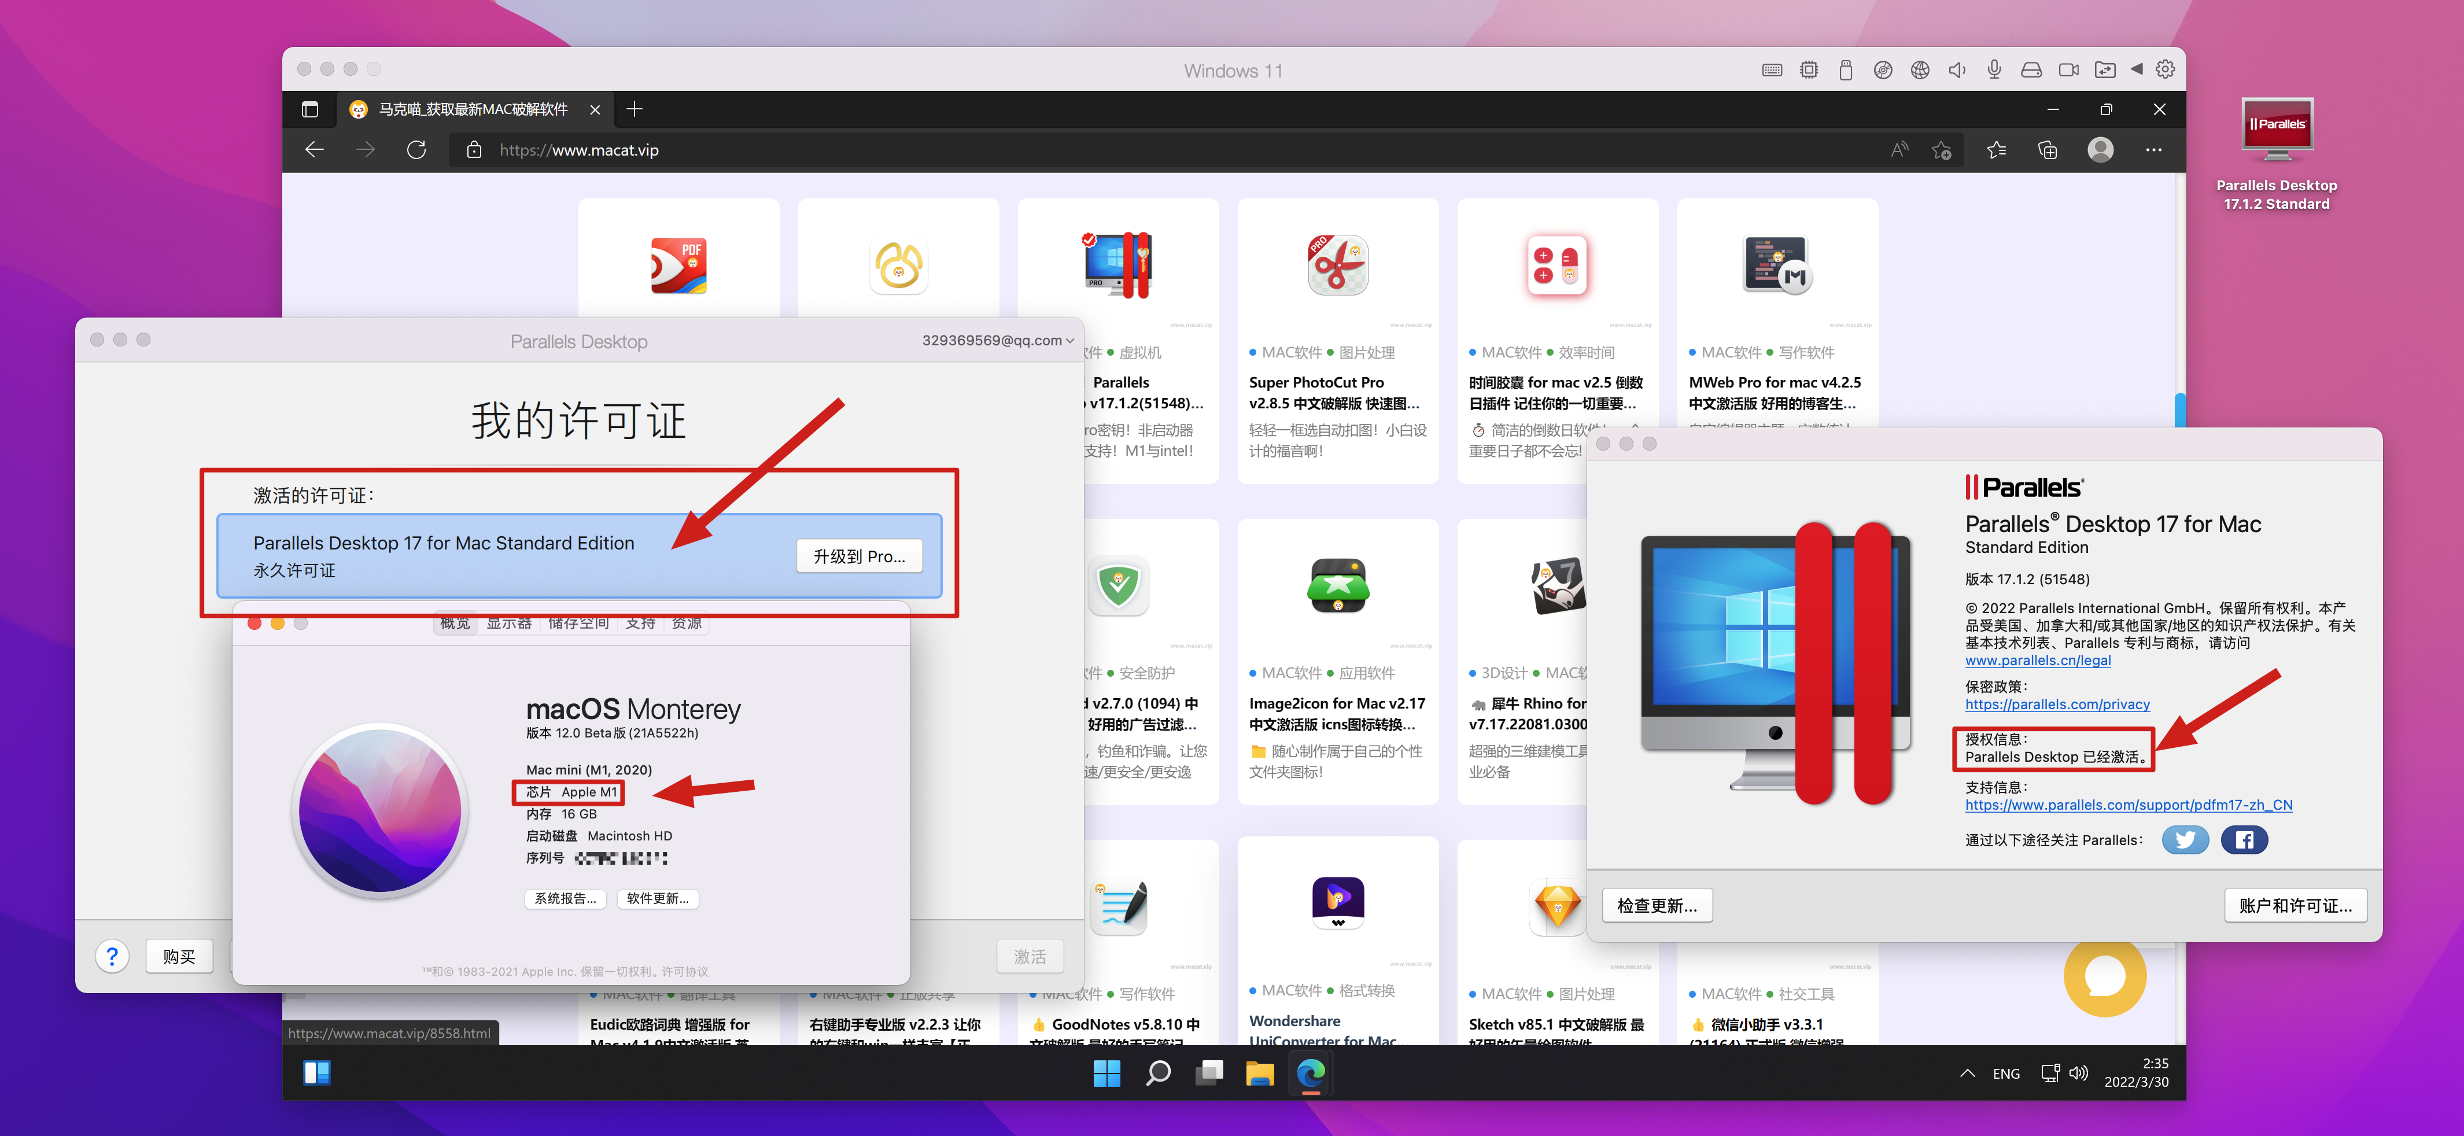Click the sound speaker icon in the Parallels toolbar
Viewport: 2464px width, 1136px height.
[x=1957, y=70]
